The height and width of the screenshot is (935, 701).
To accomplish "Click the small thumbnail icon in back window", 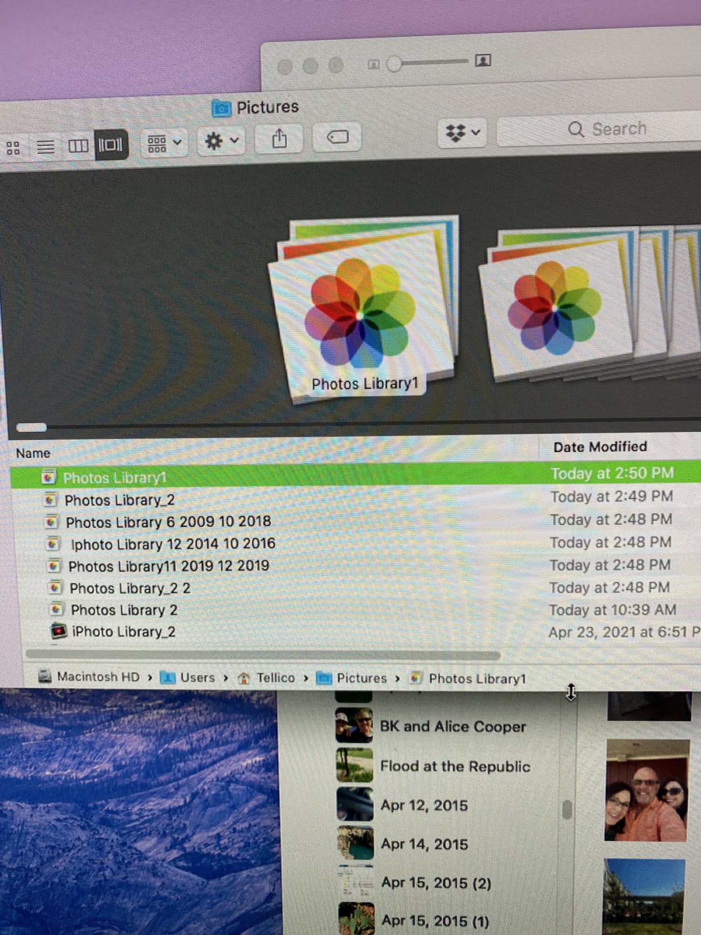I will 373,65.
